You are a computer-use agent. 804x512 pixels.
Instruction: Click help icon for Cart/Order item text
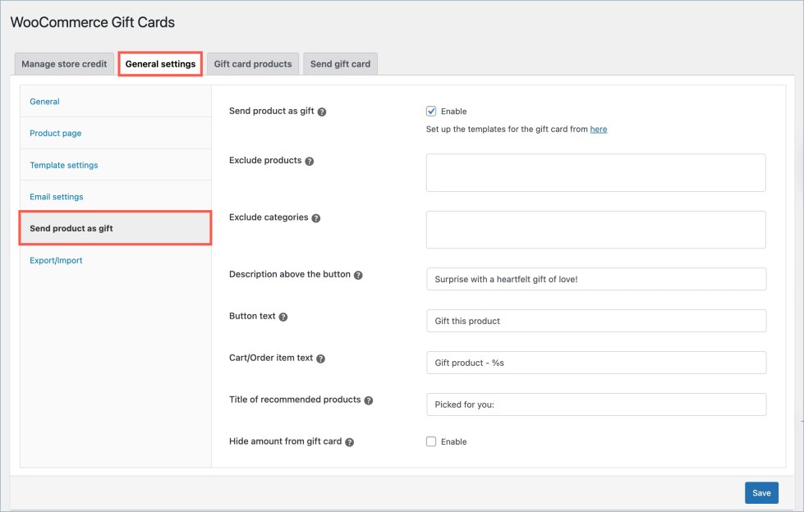[320, 359]
